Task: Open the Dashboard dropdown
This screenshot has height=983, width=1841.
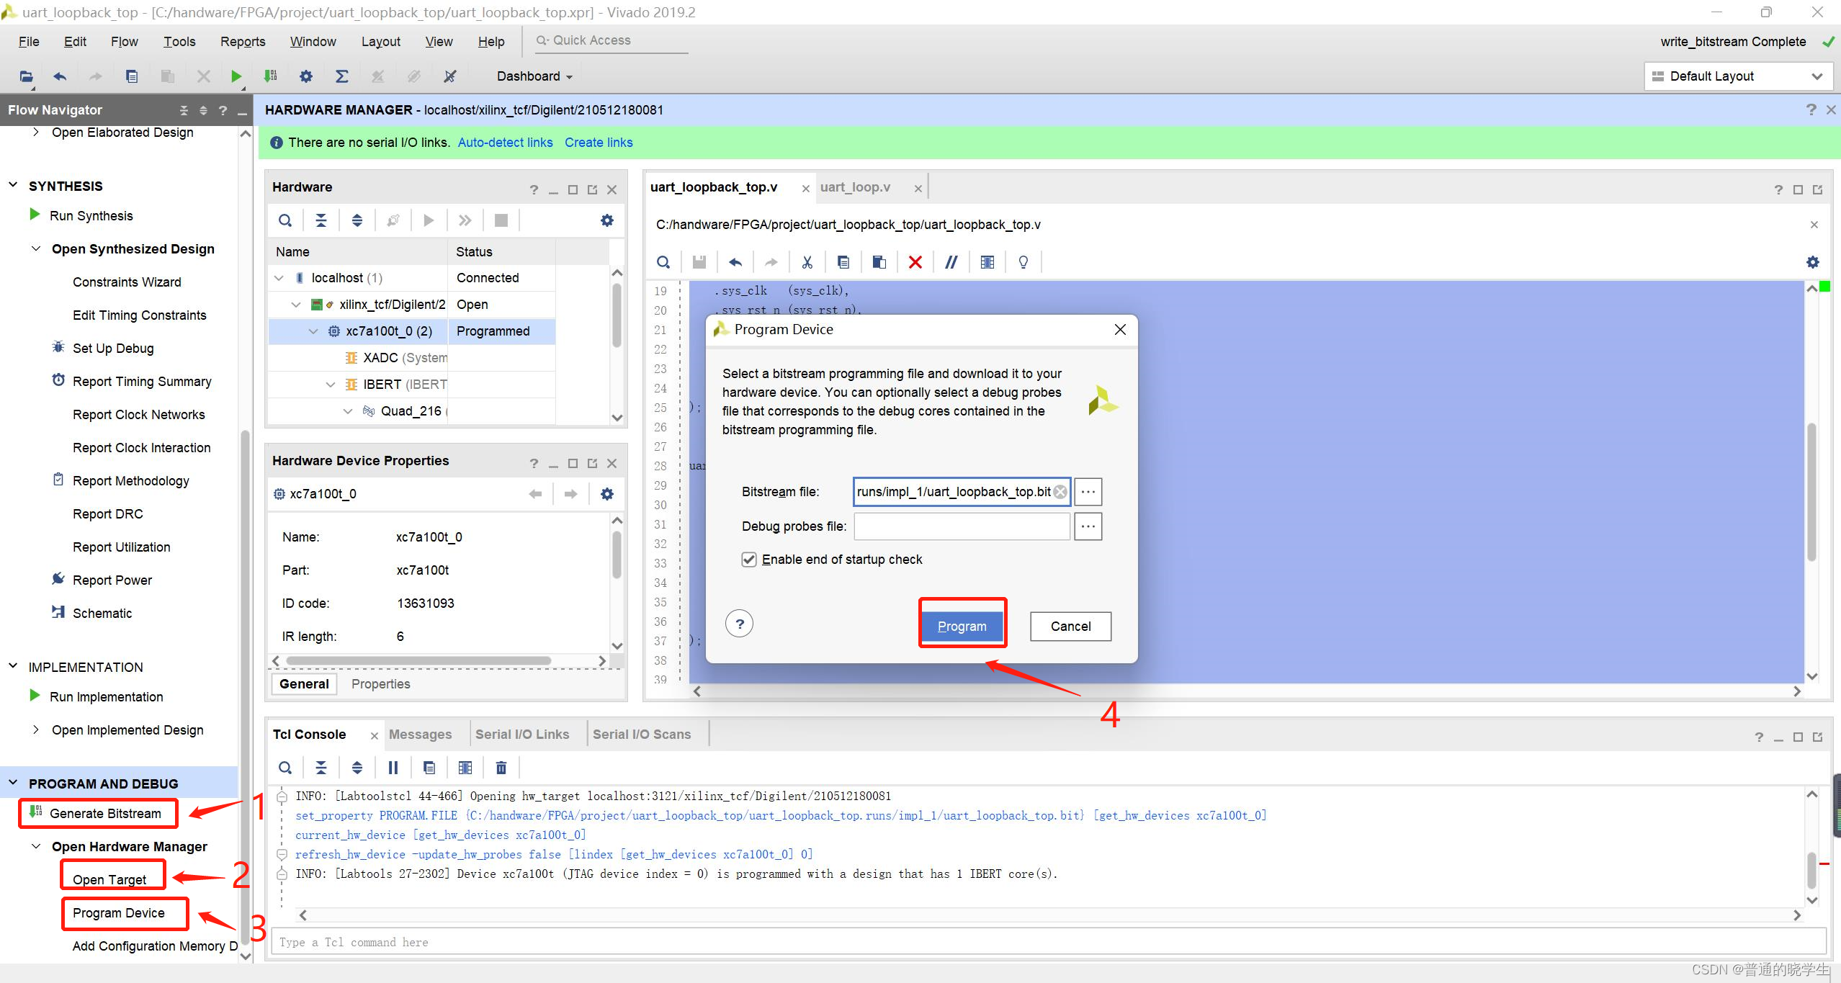Action: point(534,76)
